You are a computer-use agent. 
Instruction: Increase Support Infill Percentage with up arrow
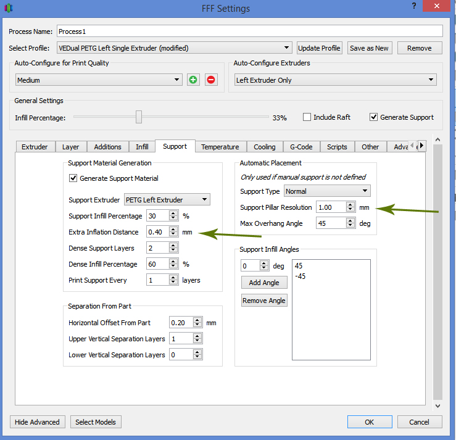click(x=173, y=213)
